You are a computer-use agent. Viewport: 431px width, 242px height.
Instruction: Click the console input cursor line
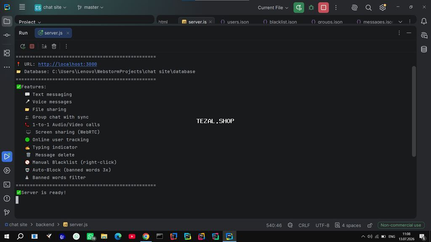point(17,200)
